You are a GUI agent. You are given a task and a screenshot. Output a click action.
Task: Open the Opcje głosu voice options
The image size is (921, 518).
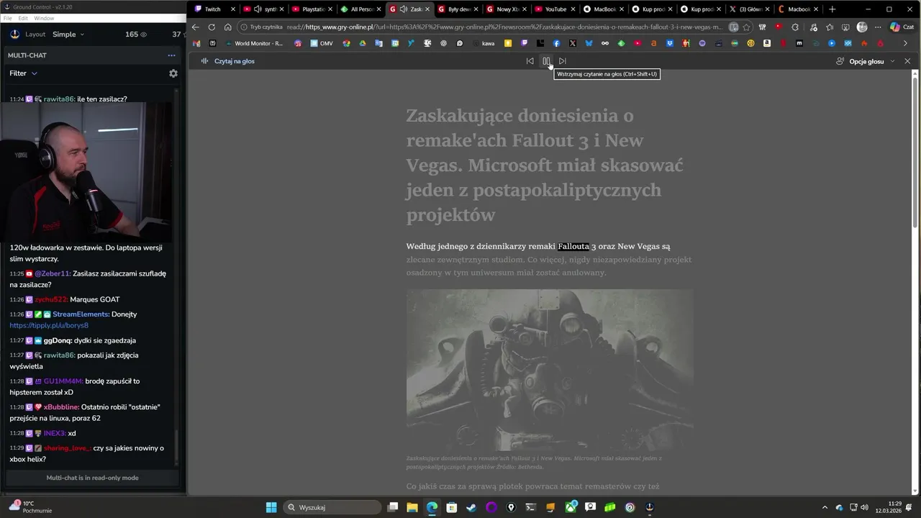pos(866,61)
